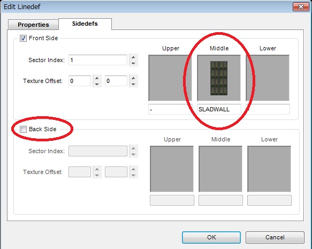
Task: Increase front Sector Index with up arrow
Action: [133, 57]
